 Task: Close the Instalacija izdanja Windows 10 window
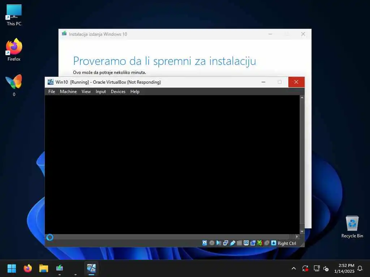tap(303, 34)
